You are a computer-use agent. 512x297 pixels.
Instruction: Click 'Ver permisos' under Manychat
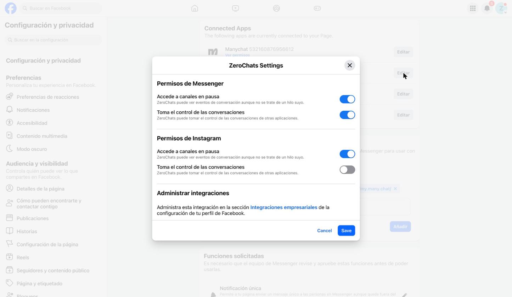click(x=237, y=55)
